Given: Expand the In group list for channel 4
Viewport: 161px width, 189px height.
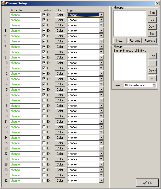Looking at the screenshot, I should coord(101,31).
